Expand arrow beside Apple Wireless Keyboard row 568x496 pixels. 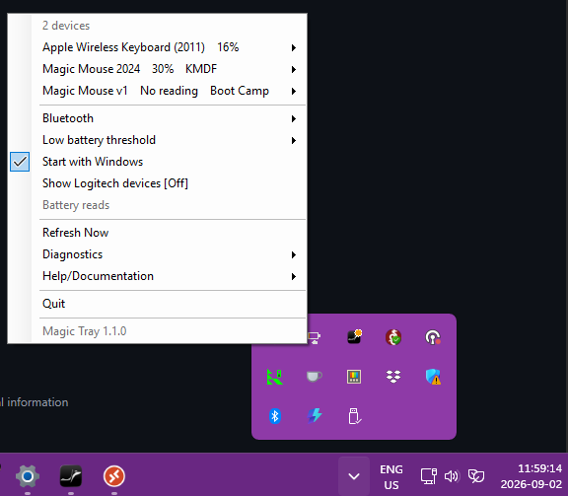tap(294, 47)
